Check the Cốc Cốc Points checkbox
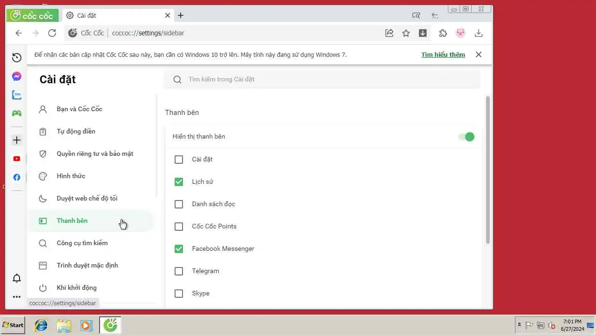 (x=179, y=227)
